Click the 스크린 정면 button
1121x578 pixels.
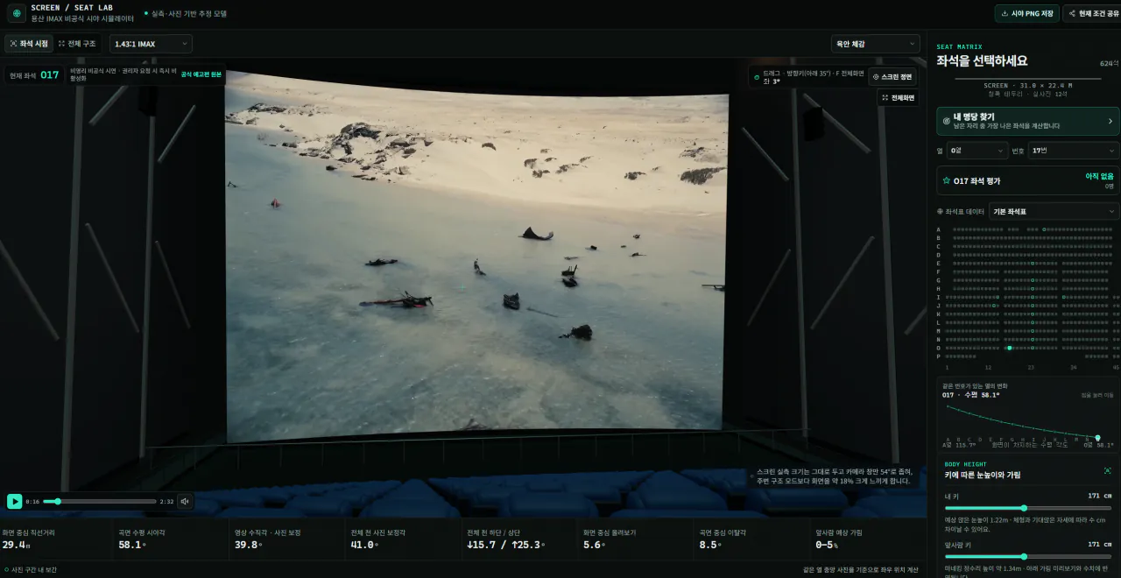(892, 77)
